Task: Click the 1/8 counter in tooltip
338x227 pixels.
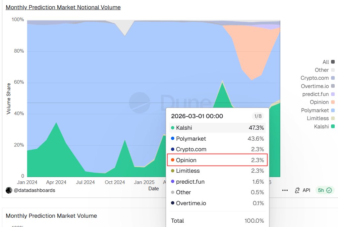Action: pos(258,116)
